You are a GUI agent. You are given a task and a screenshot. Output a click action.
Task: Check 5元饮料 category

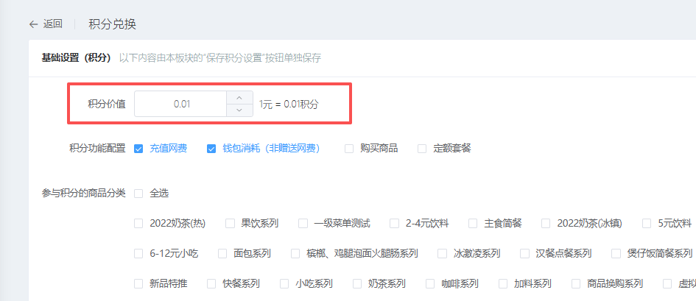[x=647, y=224]
